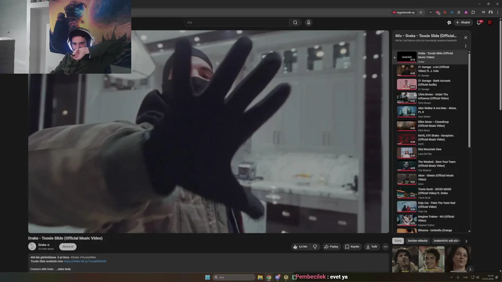Open the taskbar volume icon

[478, 277]
